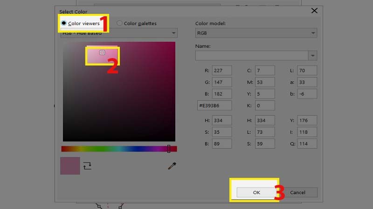This screenshot has height=209, width=373.
Task: Click the B value field showing 182
Action: tap(221, 94)
